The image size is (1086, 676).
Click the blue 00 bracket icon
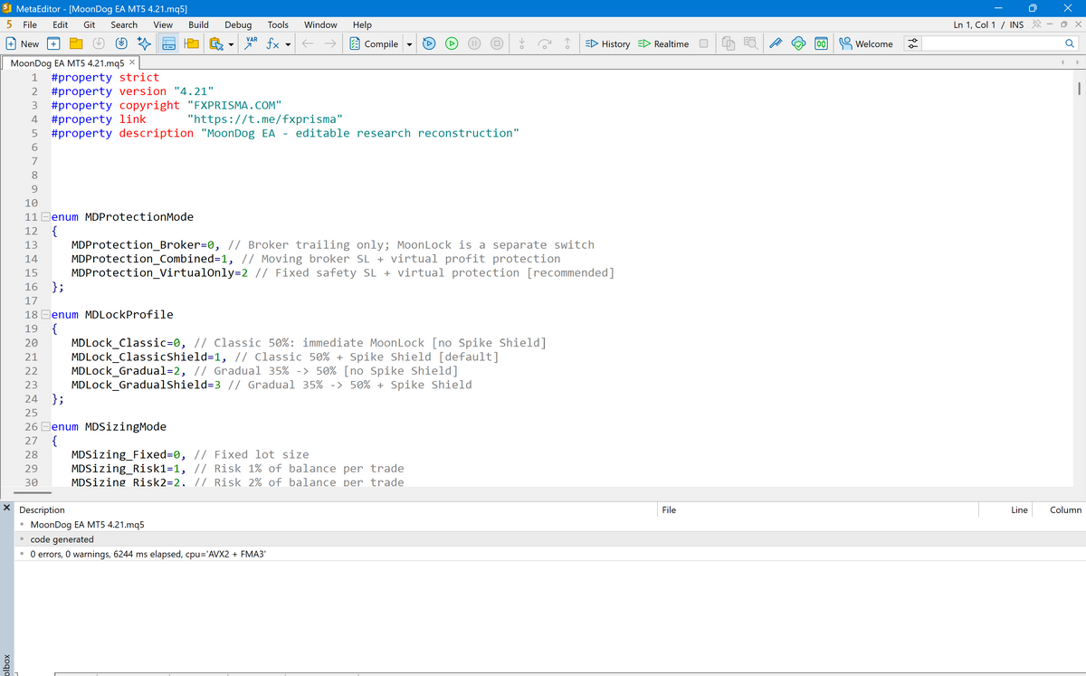tap(821, 43)
